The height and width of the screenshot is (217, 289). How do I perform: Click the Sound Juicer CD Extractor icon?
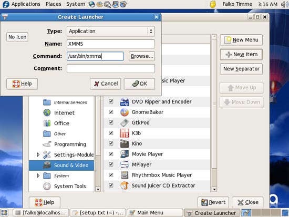[125, 185]
